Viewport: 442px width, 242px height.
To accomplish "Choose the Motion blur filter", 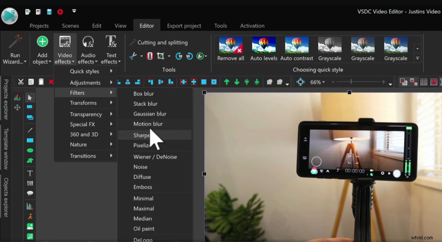I will [155, 124].
